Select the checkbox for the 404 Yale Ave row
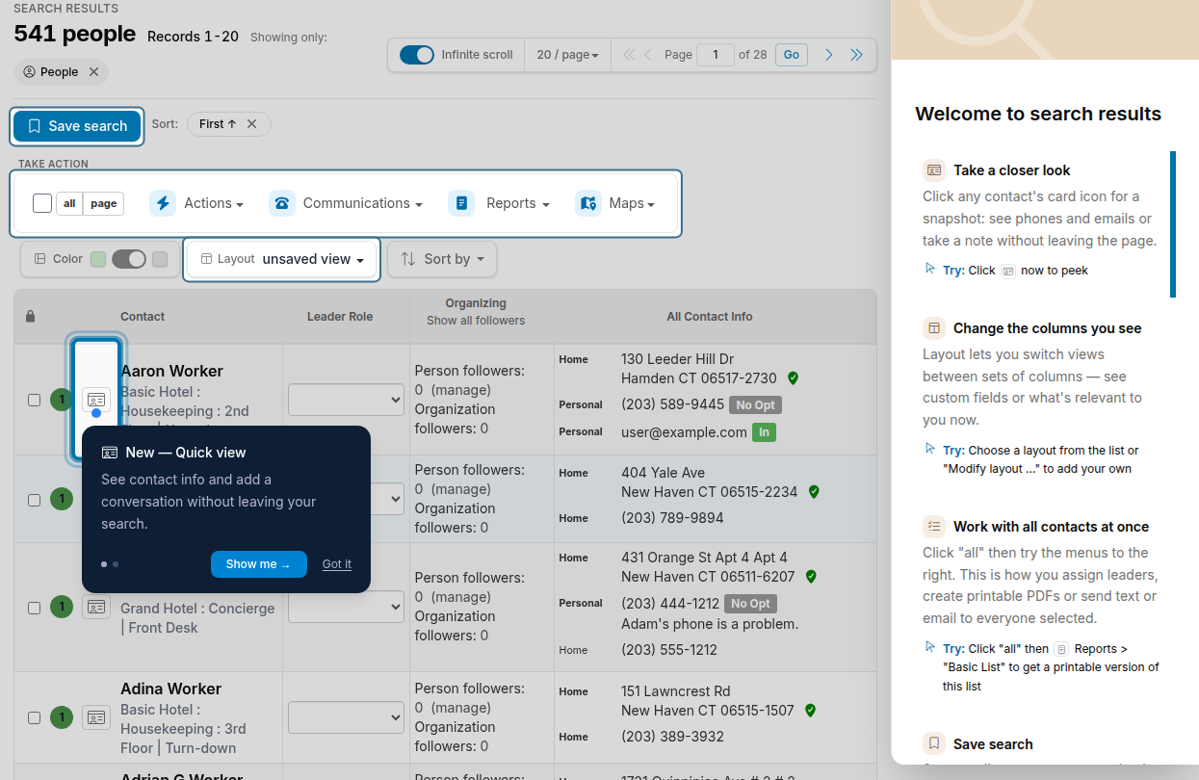 [34, 500]
